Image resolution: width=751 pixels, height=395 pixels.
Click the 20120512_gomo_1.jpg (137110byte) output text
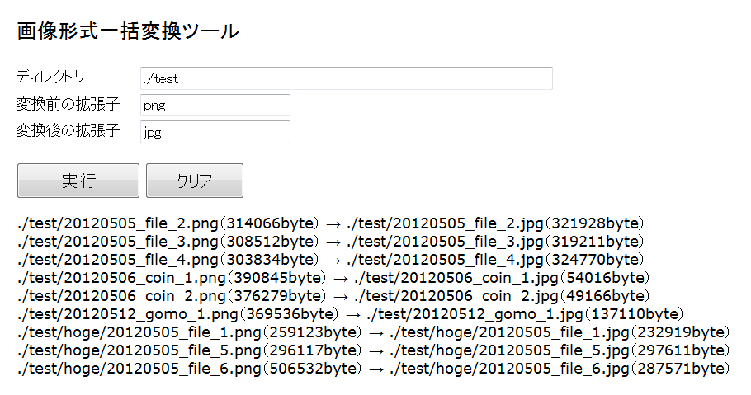click(x=525, y=314)
